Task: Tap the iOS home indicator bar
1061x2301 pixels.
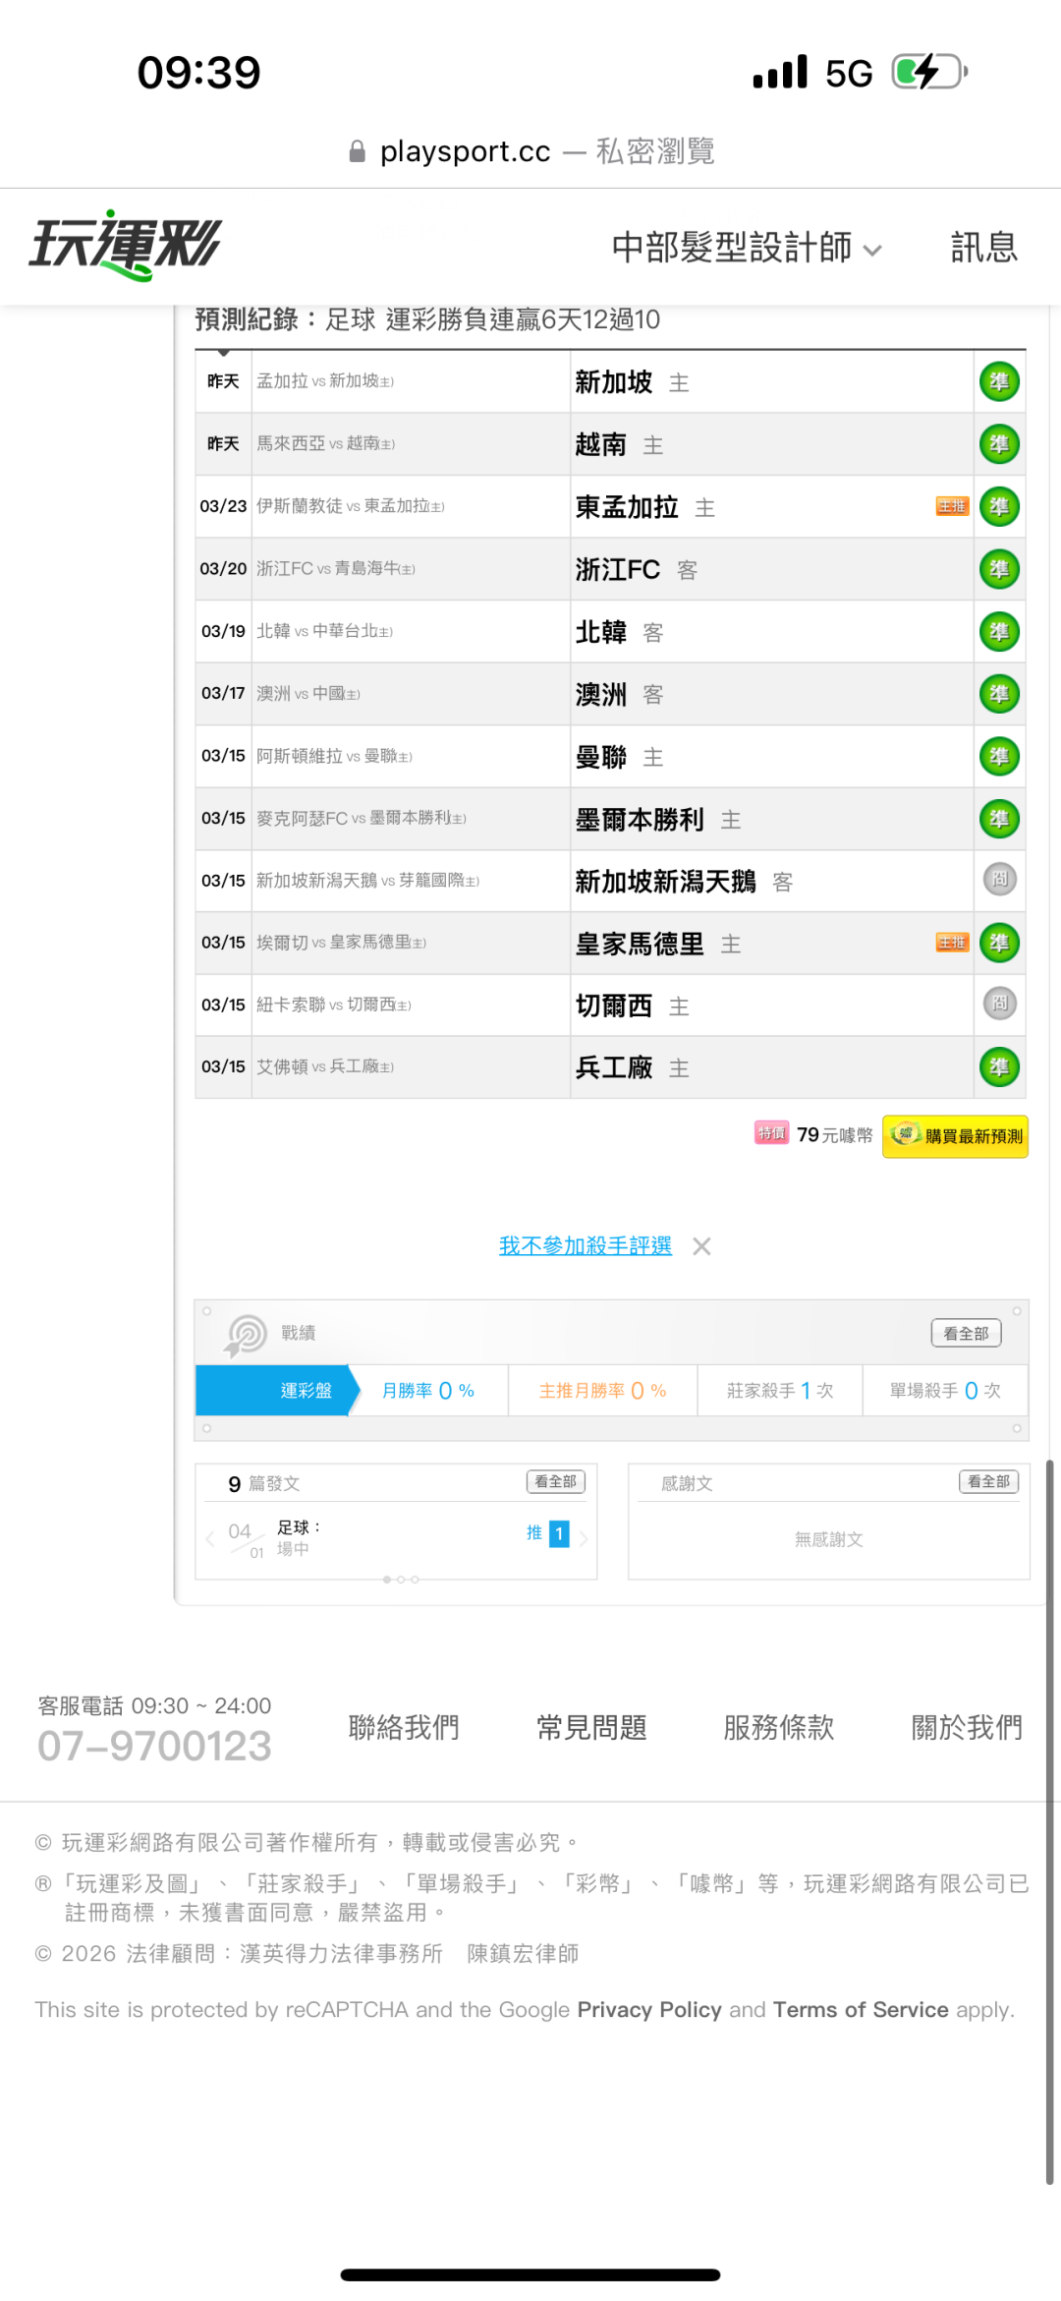Action: 530,2274
